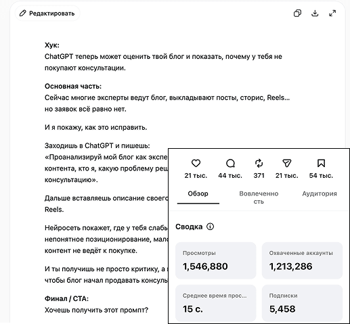Open the Просмотры 1,546,880 card
The width and height of the screenshot is (350, 324).
(x=216, y=260)
